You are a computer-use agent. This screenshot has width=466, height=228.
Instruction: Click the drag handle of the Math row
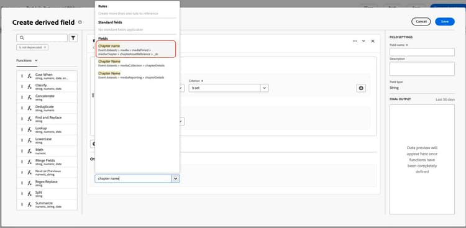point(22,151)
